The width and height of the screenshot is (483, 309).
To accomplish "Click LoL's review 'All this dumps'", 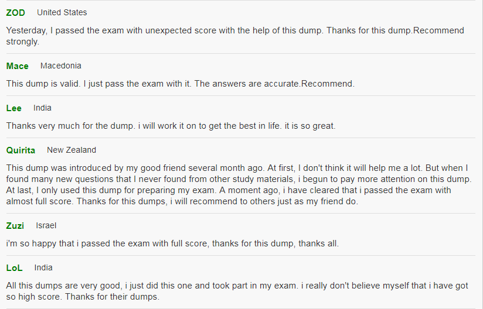I will 237,291.
